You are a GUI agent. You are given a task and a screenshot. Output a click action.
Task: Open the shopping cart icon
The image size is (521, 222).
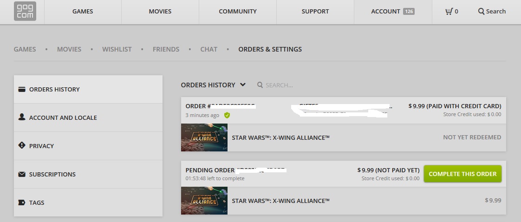pyautogui.click(x=449, y=11)
